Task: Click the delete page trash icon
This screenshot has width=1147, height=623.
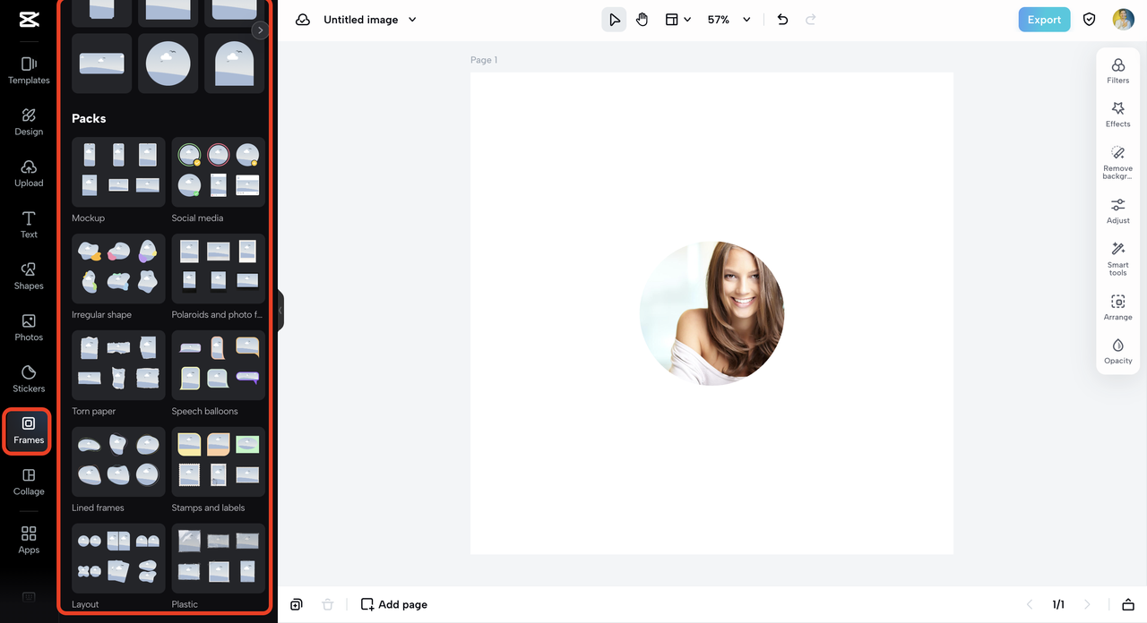Action: pos(328,604)
